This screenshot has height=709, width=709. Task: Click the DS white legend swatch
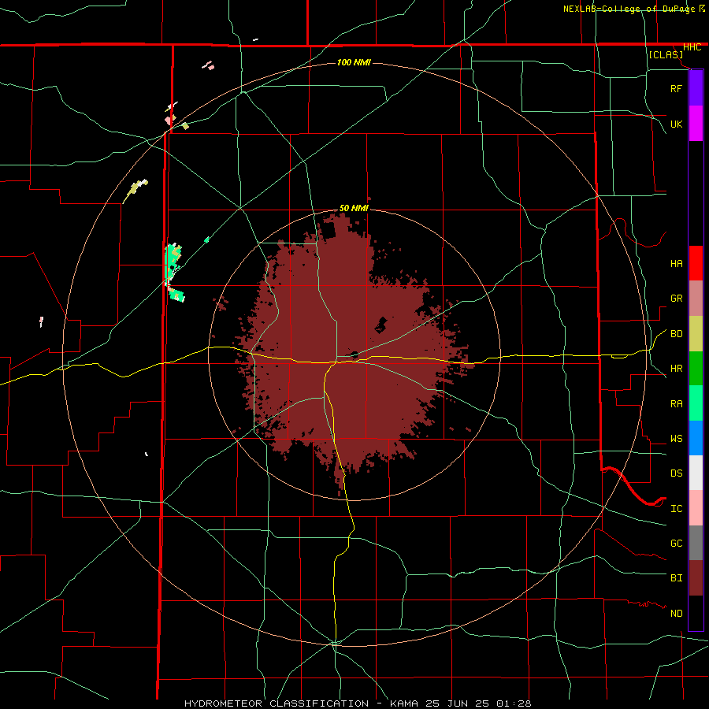pos(696,473)
